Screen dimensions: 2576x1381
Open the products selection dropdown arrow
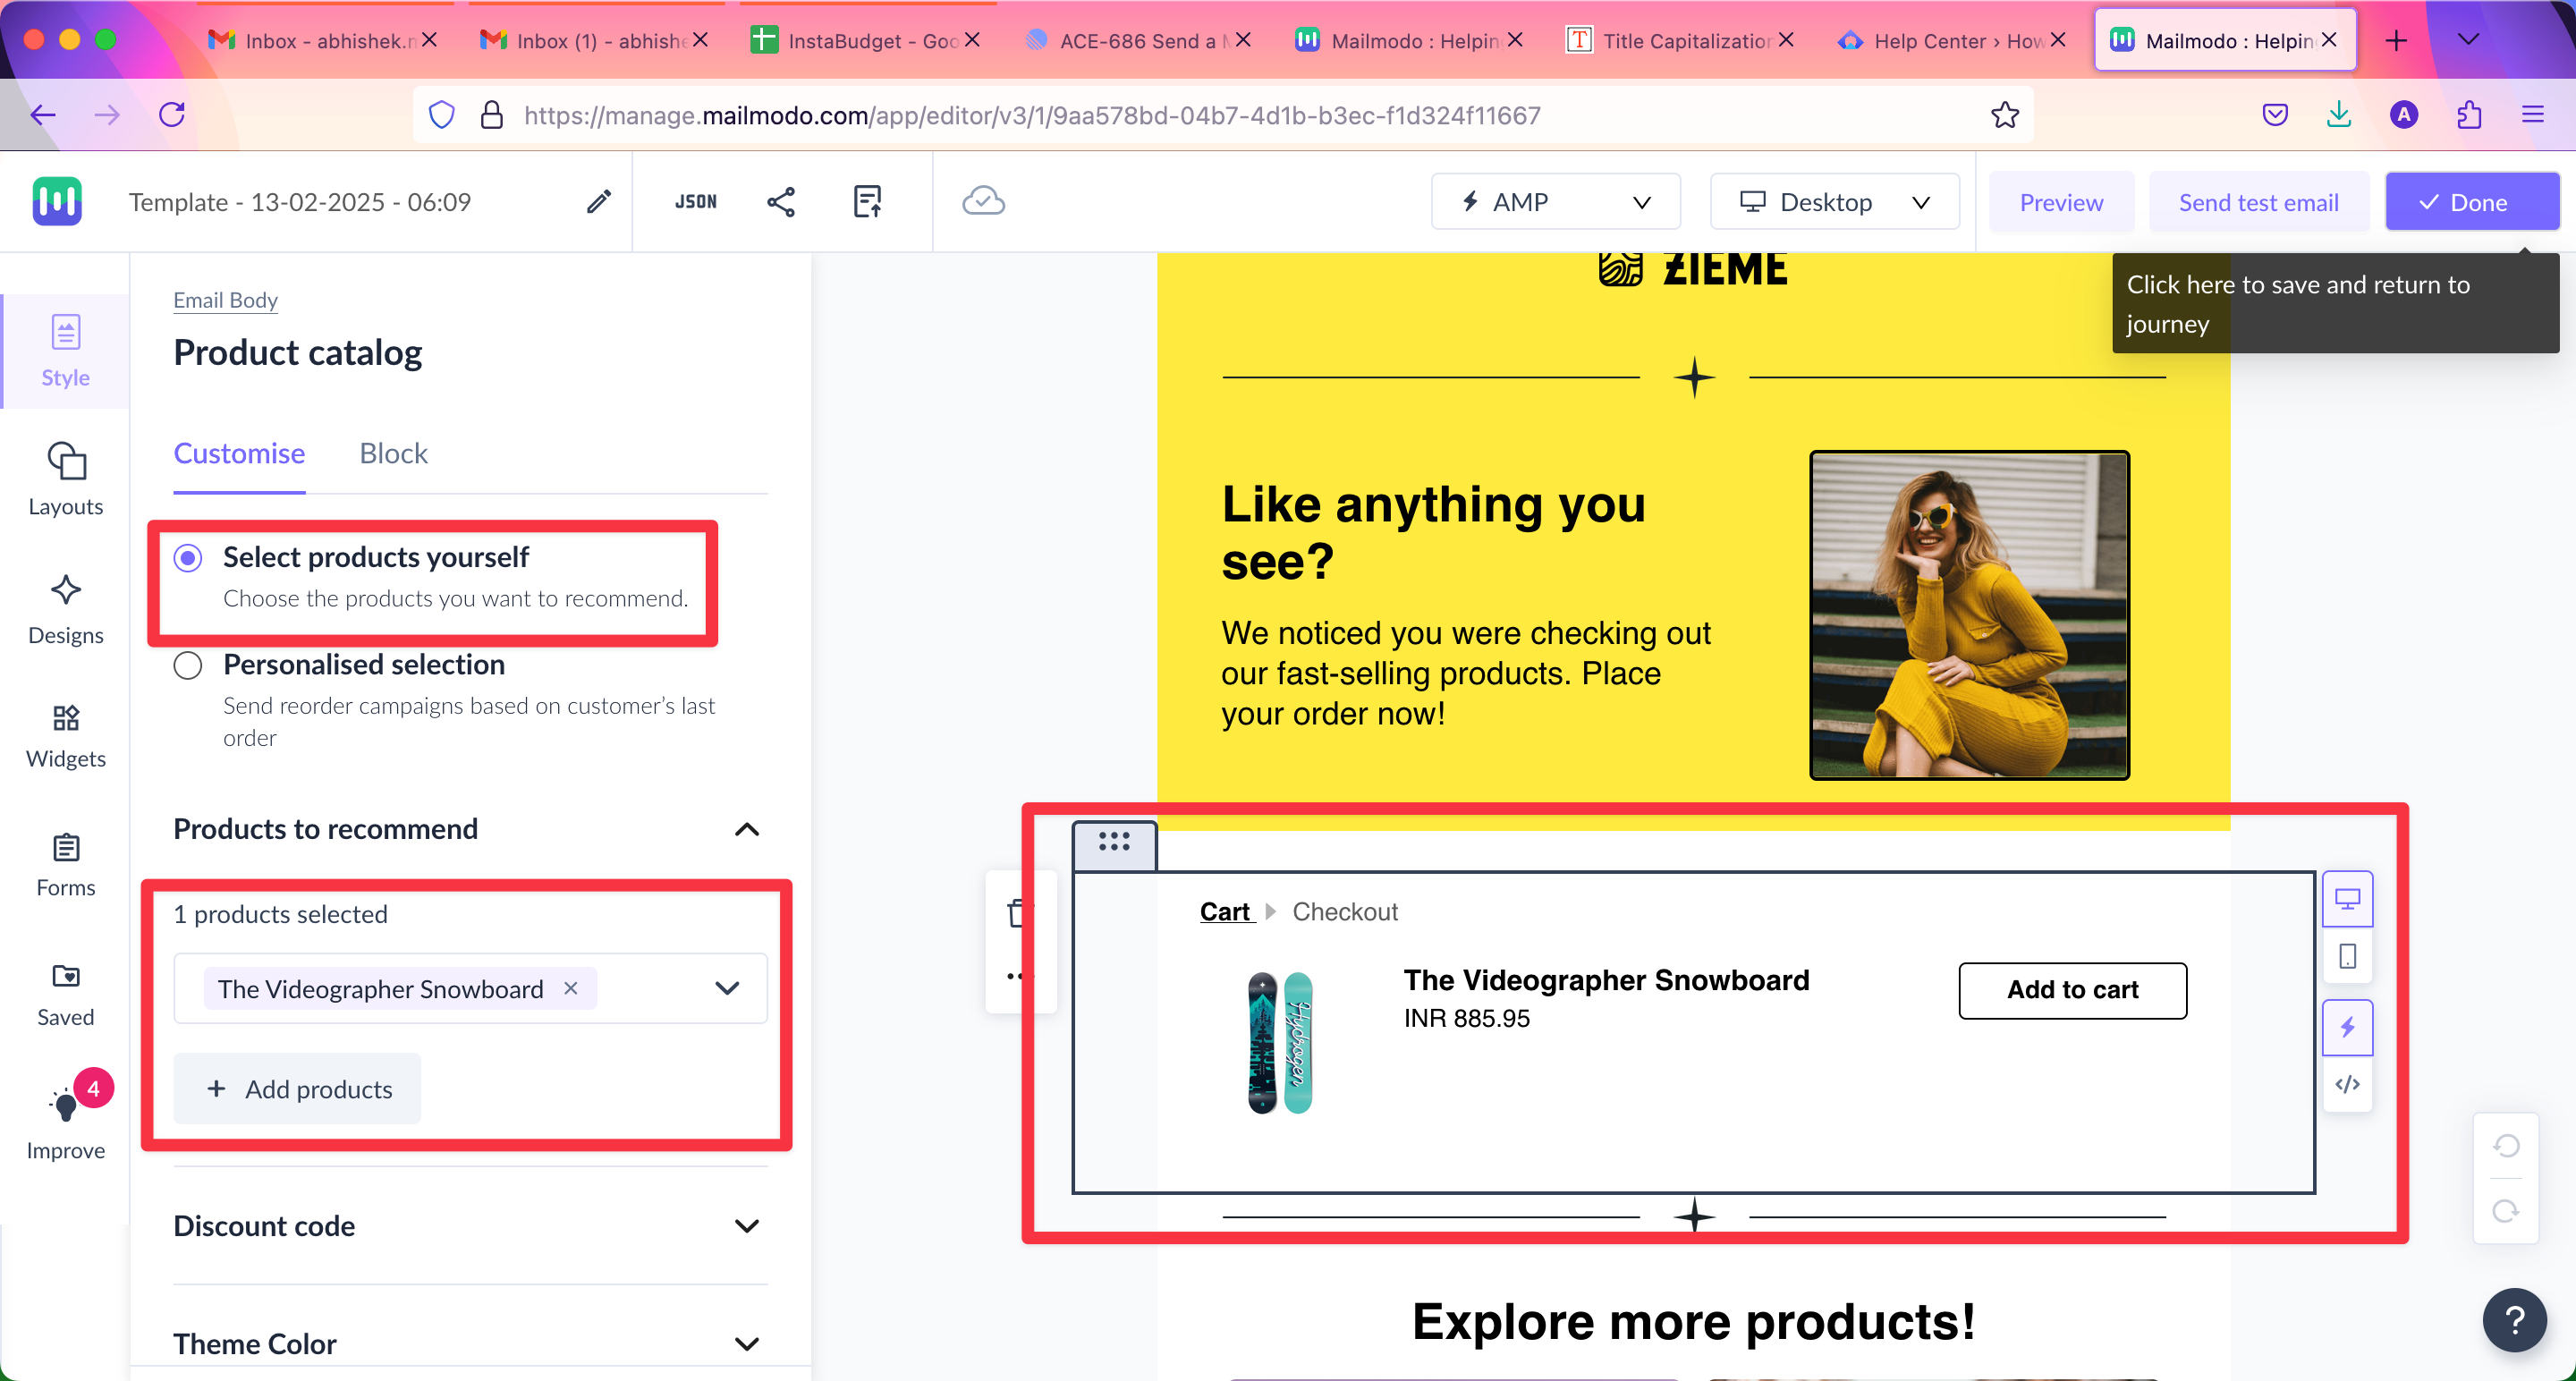(x=727, y=988)
